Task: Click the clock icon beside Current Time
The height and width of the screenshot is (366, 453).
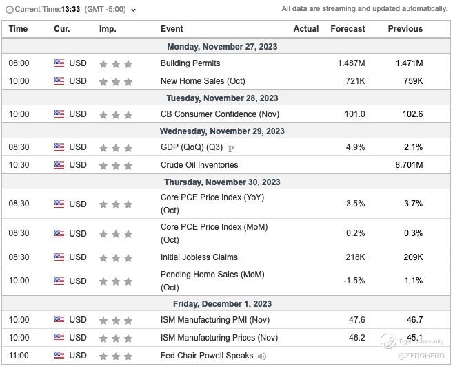Action: 8,9
